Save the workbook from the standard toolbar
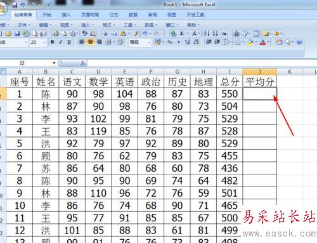Image resolution: width=317 pixels, height=243 pixels. tap(17, 34)
